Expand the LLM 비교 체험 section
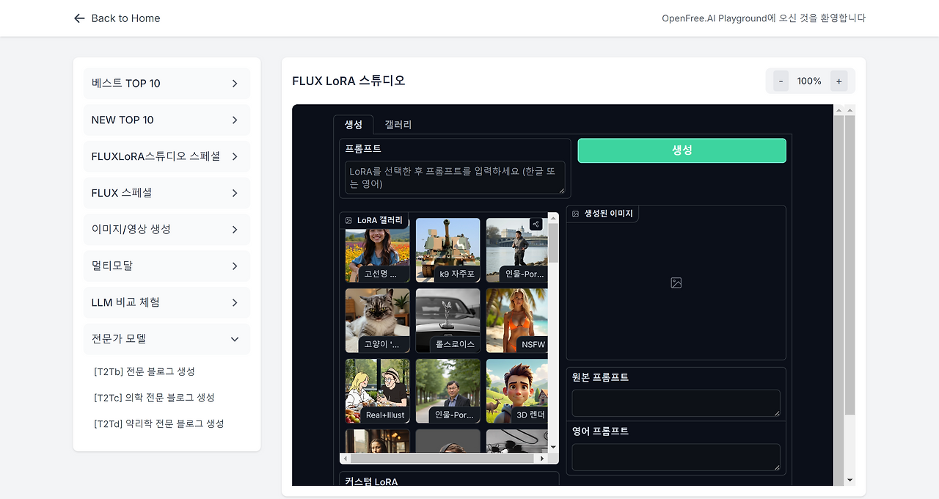The width and height of the screenshot is (939, 499). pos(167,302)
